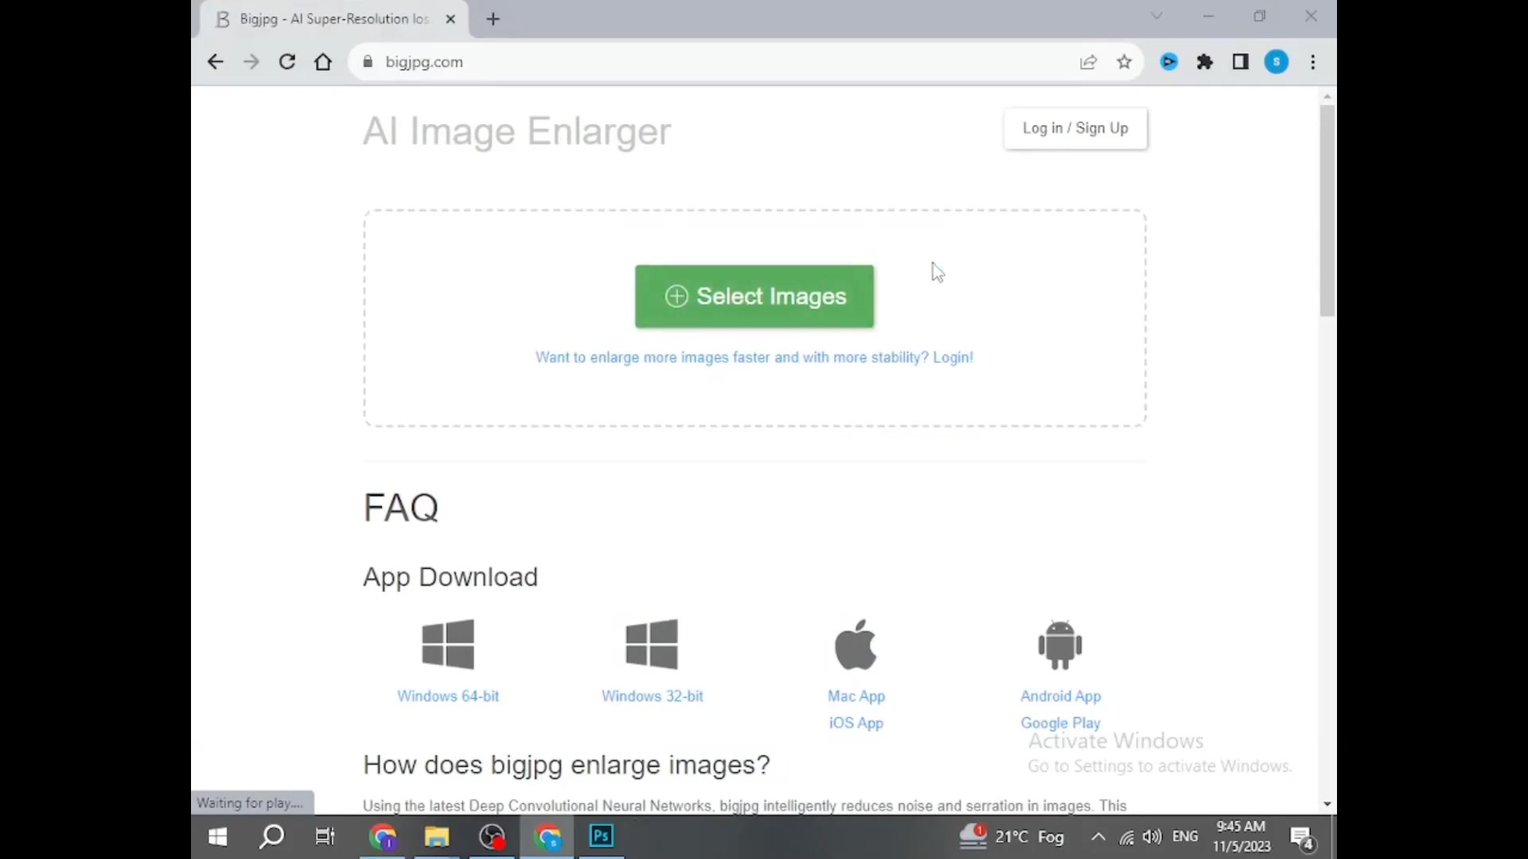Click the 'FAQ' heading text
This screenshot has height=859, width=1528.
pos(401,507)
